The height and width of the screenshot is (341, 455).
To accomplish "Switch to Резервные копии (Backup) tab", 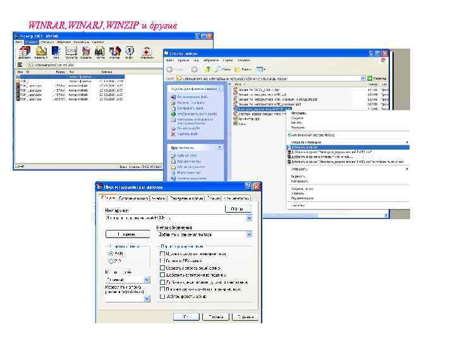I will pyautogui.click(x=186, y=199).
